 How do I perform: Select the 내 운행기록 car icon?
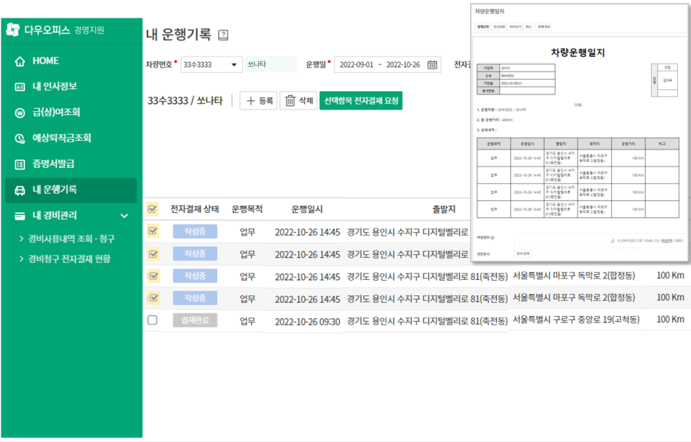click(x=18, y=190)
